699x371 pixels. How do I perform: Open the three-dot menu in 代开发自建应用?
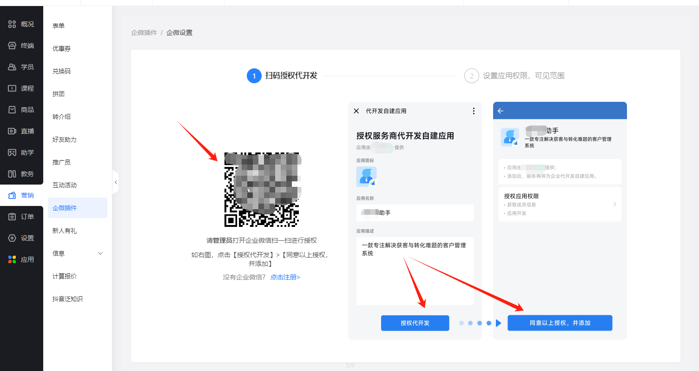tap(474, 111)
